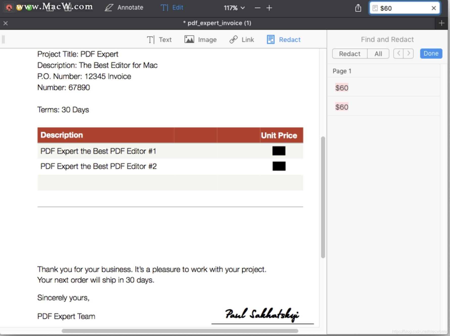The image size is (450, 336).
Task: Add a new tab with plus
Action: pyautogui.click(x=441, y=23)
